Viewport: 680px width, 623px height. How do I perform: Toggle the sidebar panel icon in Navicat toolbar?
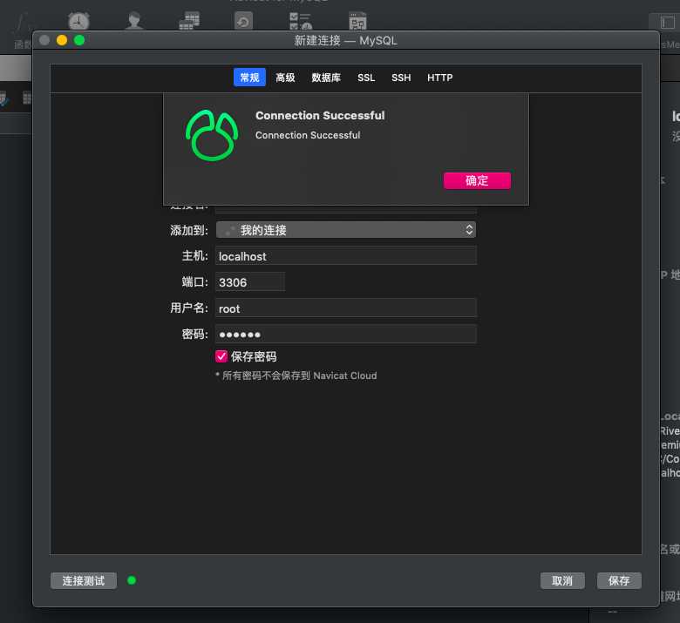tap(668, 22)
